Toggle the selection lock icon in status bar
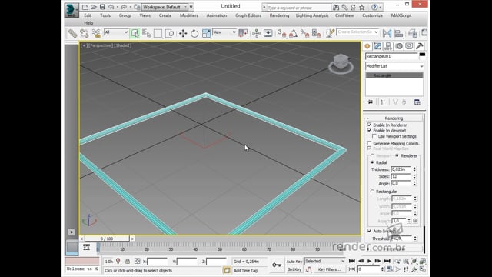The width and height of the screenshot is (492, 277). click(128, 262)
